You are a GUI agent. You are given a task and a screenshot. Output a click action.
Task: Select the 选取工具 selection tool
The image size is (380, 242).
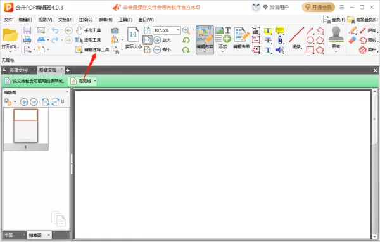tap(88, 40)
